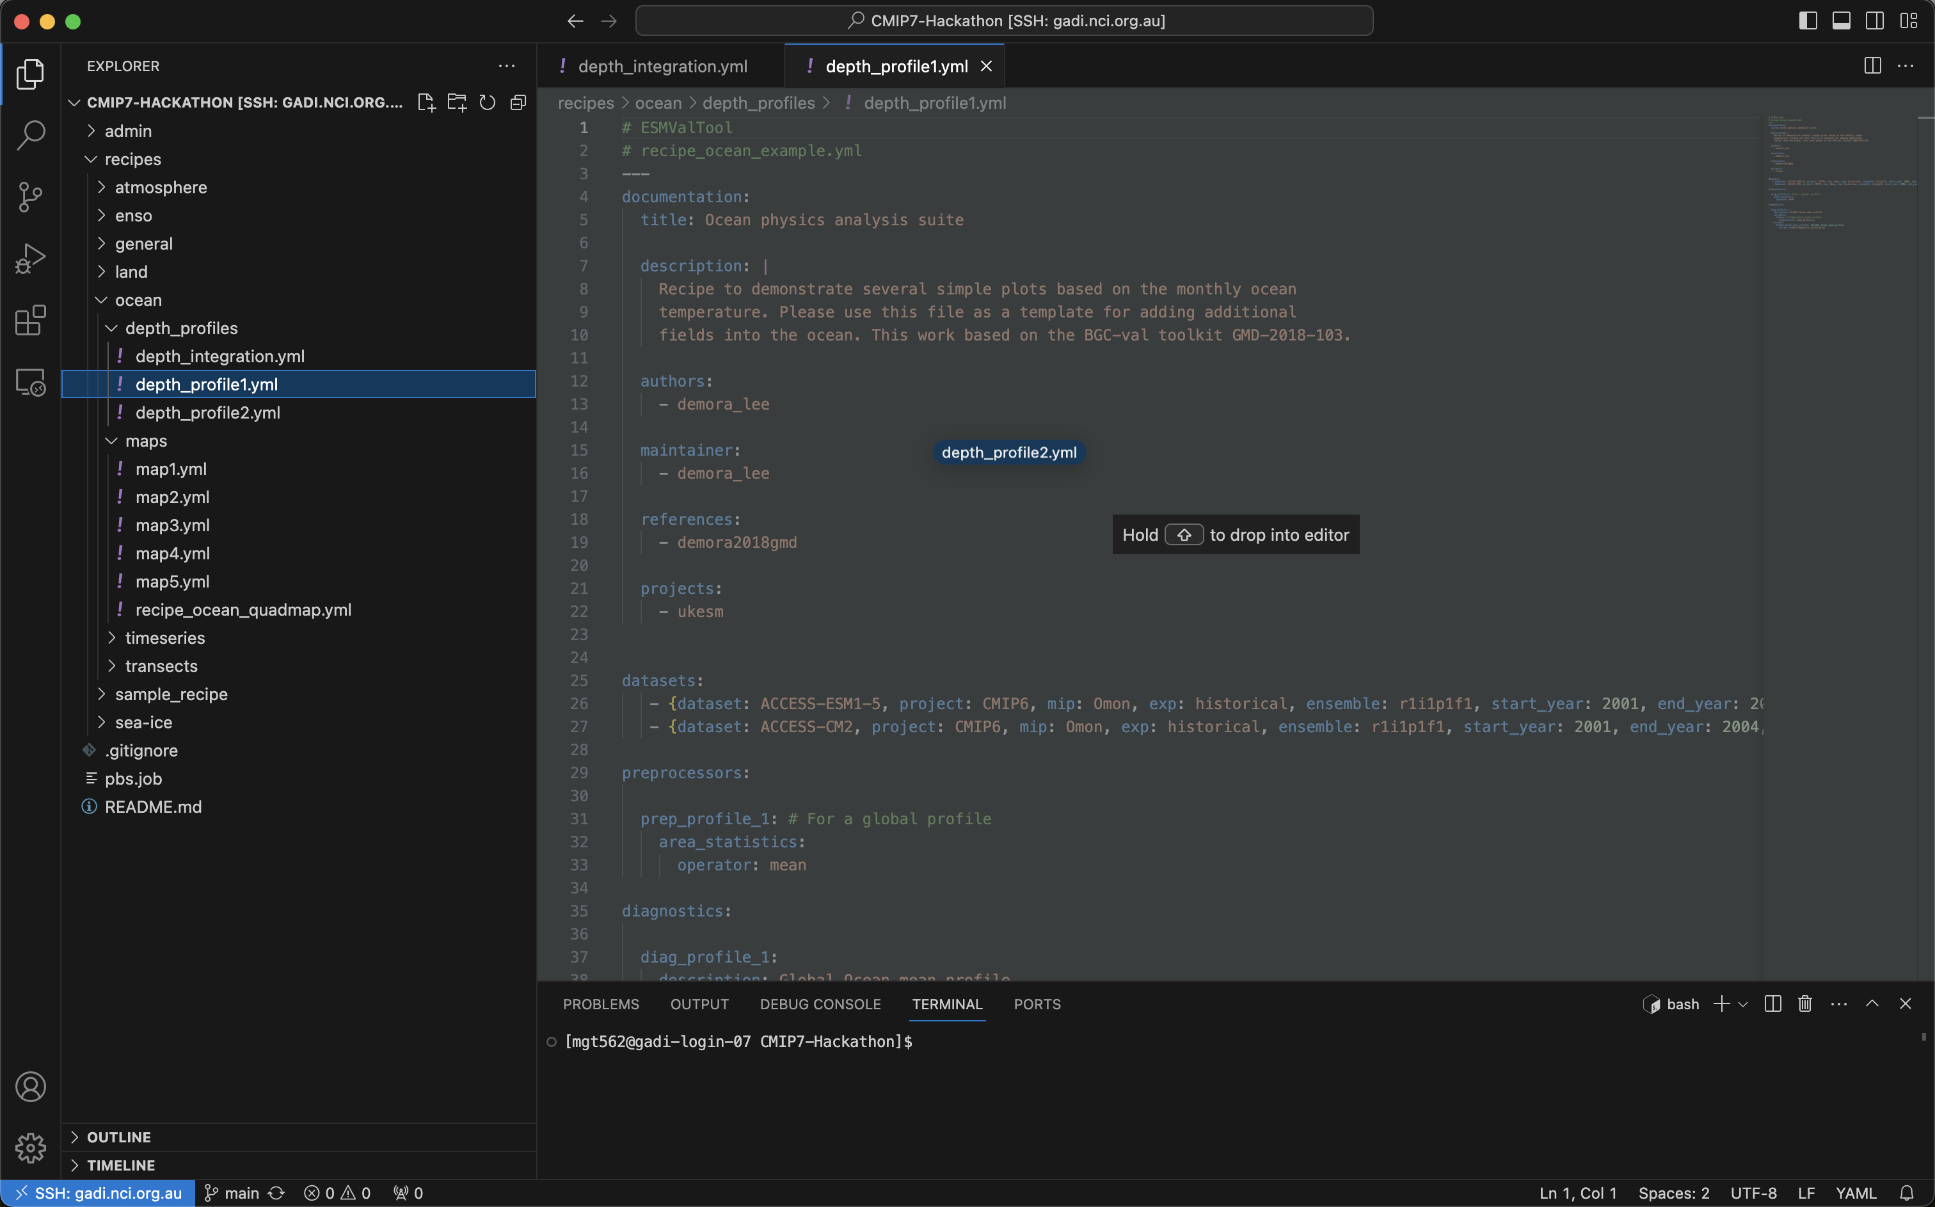
Task: Split the terminal panel
Action: [1773, 1004]
